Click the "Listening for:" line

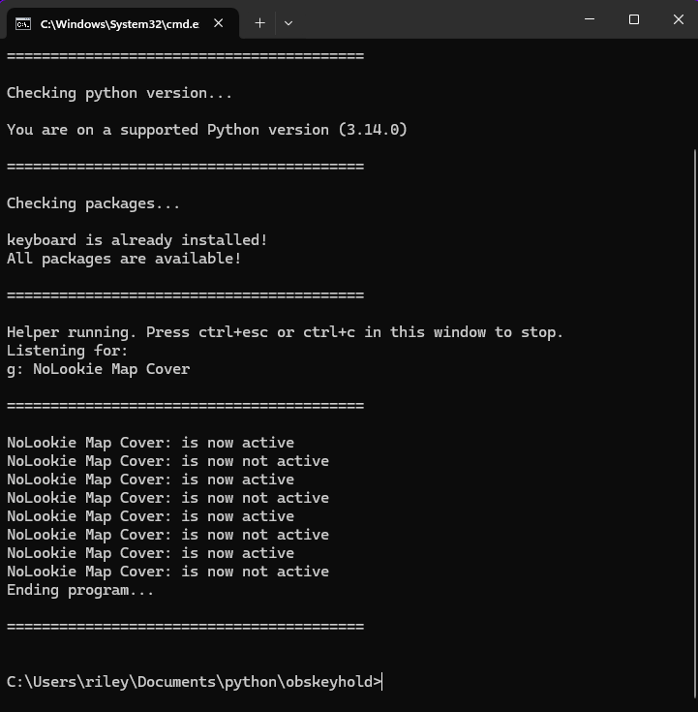coord(67,351)
